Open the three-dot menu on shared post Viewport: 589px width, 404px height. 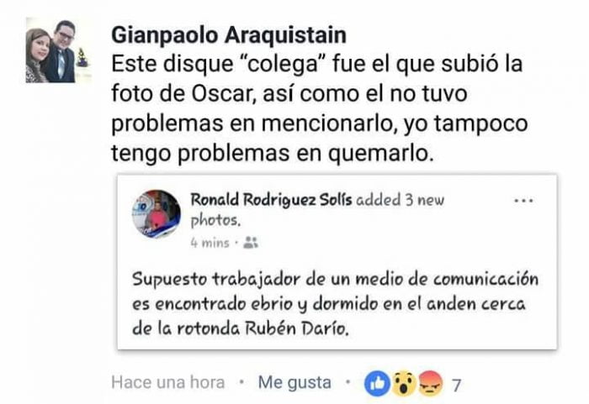(x=523, y=201)
